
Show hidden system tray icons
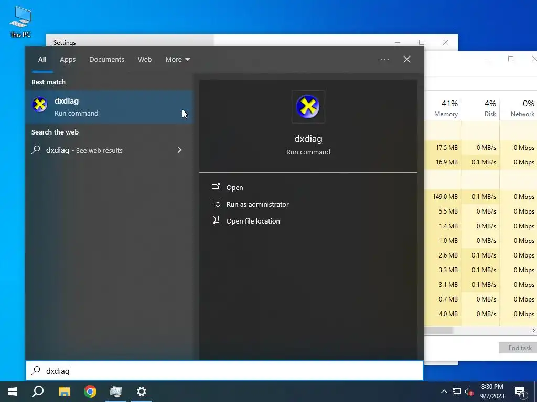click(x=444, y=392)
